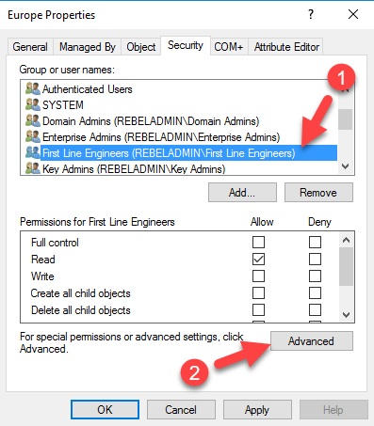
Task: Click the First Line Engineers group icon
Action: click(33, 152)
